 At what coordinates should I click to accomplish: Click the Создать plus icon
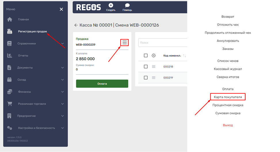(111, 5)
